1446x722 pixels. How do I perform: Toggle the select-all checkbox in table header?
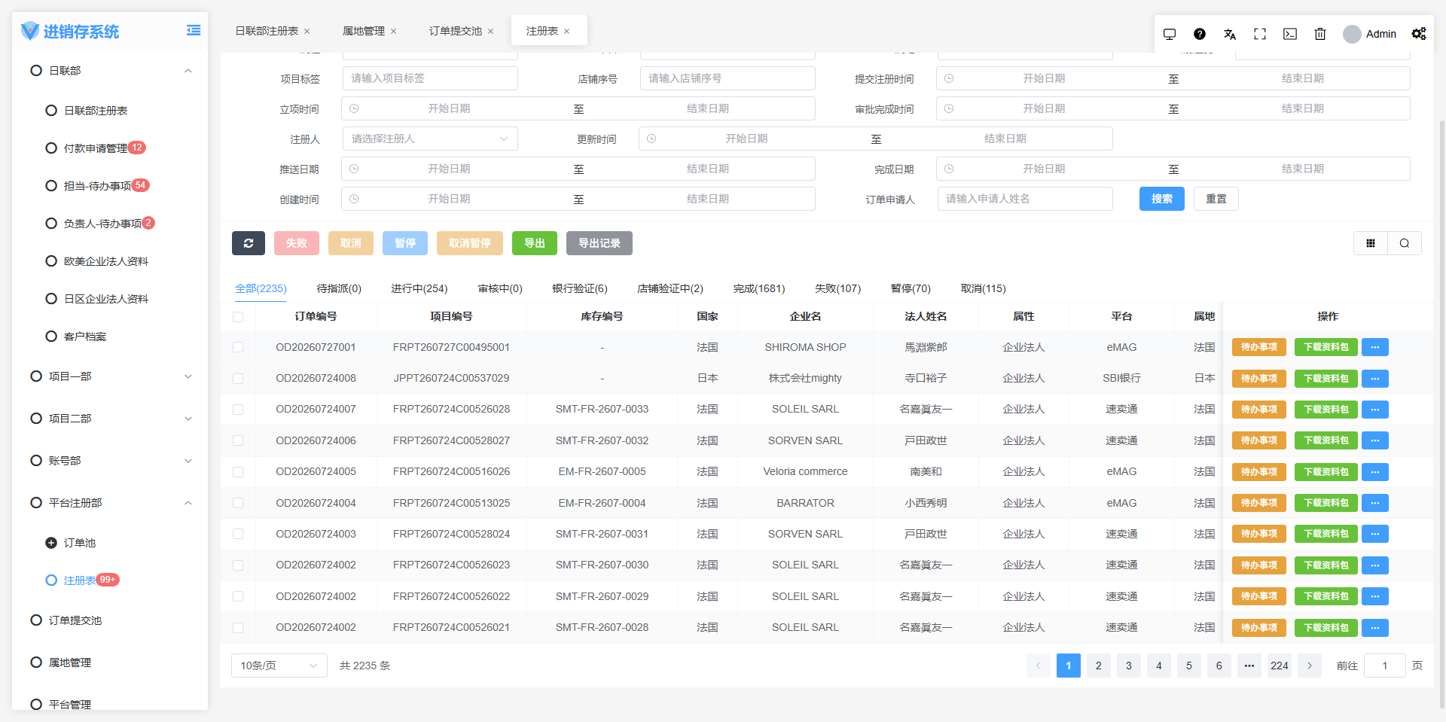pos(238,317)
